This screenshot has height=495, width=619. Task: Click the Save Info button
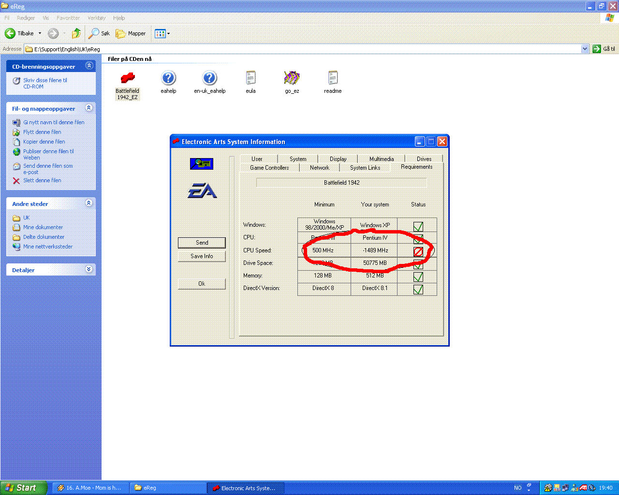tap(202, 256)
